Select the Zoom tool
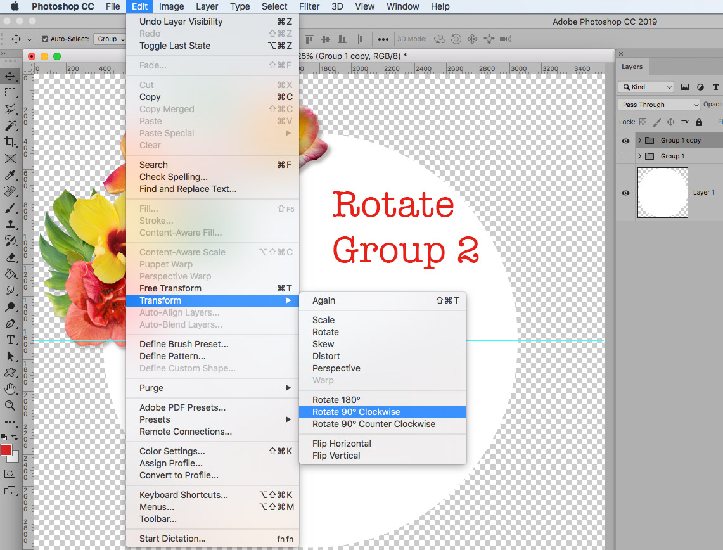Image resolution: width=723 pixels, height=550 pixels. click(x=10, y=406)
